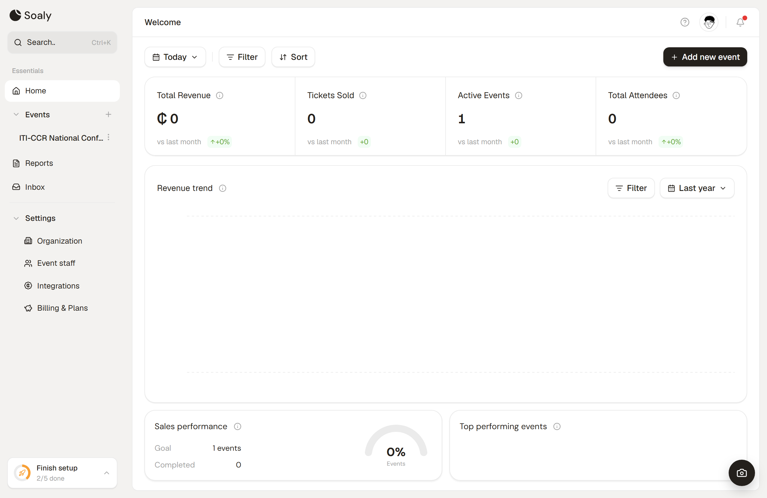This screenshot has width=767, height=498.
Task: Open the notifications bell
Action: 740,22
